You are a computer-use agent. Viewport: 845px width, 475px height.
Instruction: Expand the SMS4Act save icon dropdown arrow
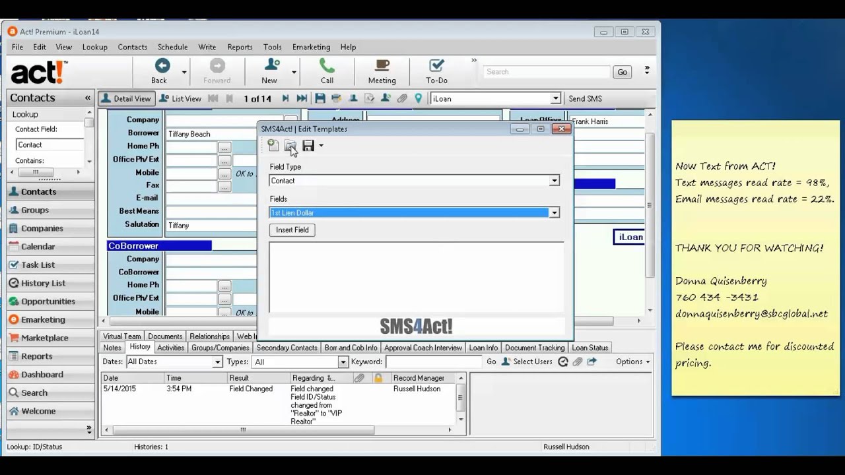321,146
